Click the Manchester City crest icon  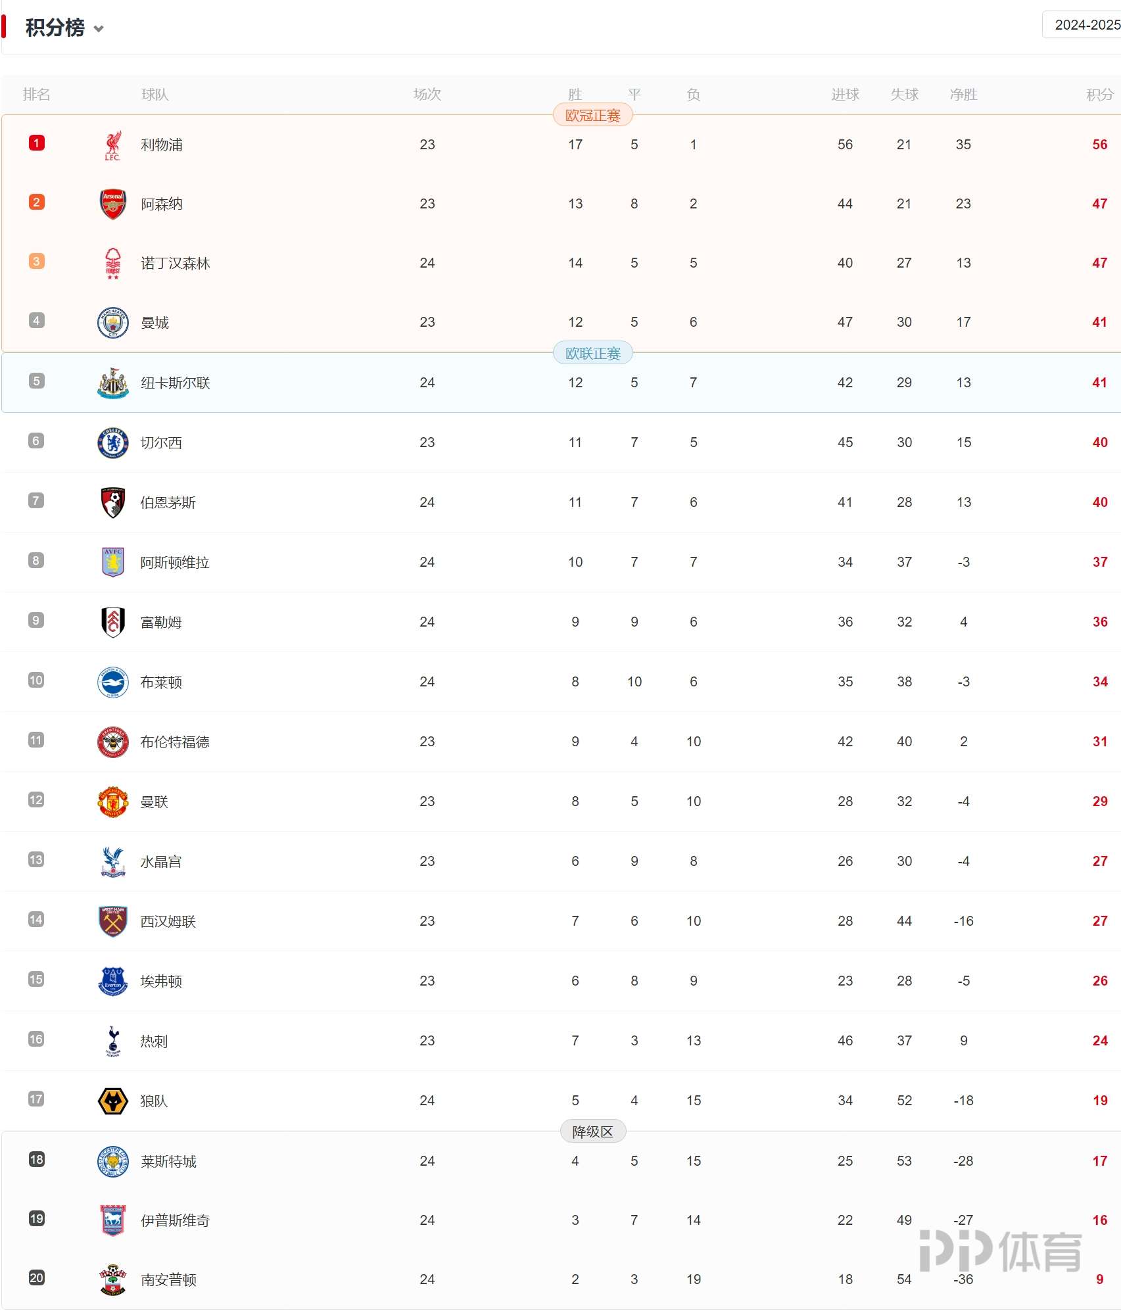pyautogui.click(x=112, y=322)
